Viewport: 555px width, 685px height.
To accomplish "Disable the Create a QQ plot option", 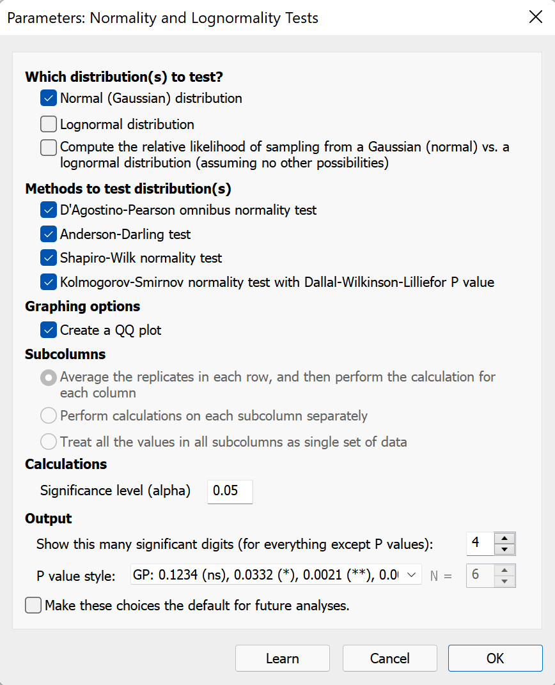I will click(48, 330).
